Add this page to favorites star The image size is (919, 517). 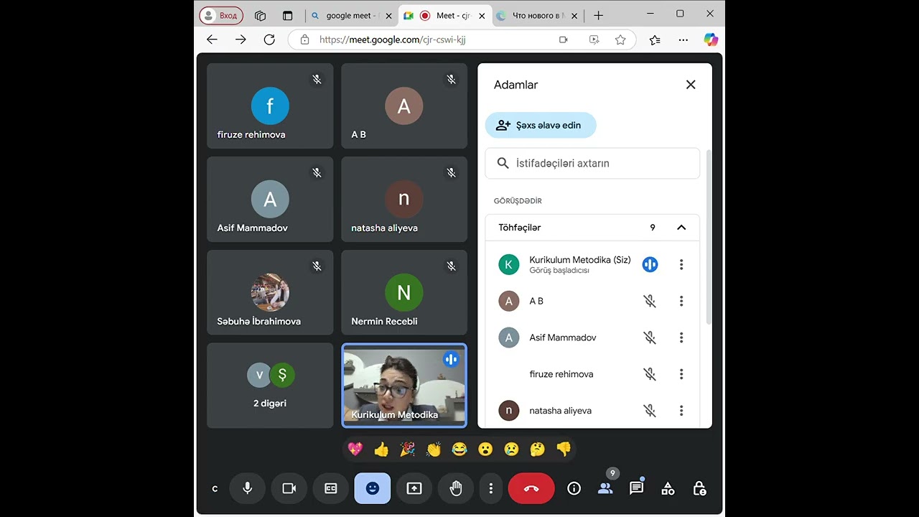point(620,39)
